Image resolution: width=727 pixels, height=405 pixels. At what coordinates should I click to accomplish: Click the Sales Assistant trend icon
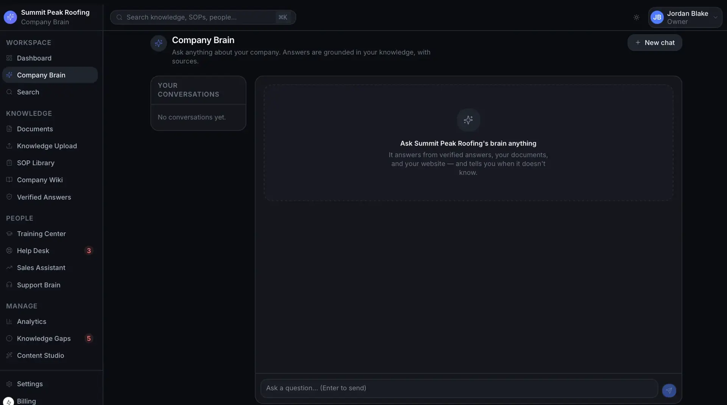tap(9, 267)
